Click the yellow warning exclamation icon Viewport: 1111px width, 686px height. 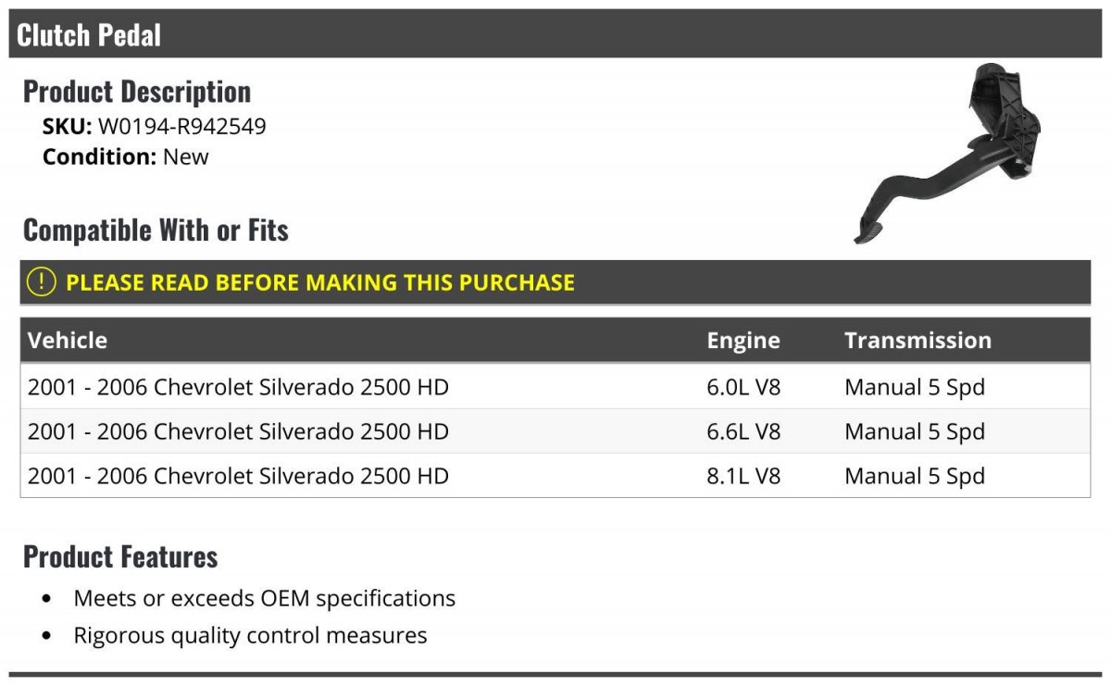(41, 282)
